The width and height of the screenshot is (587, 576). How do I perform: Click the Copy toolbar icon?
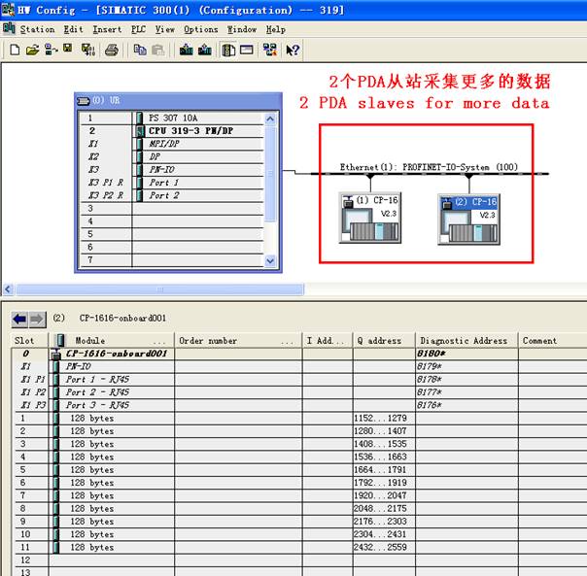140,50
